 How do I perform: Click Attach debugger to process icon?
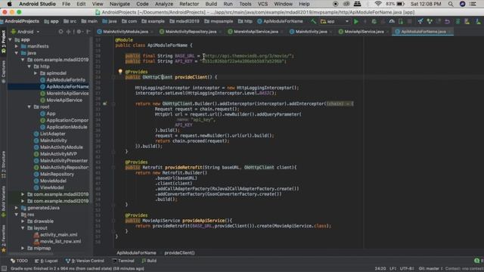(x=401, y=22)
